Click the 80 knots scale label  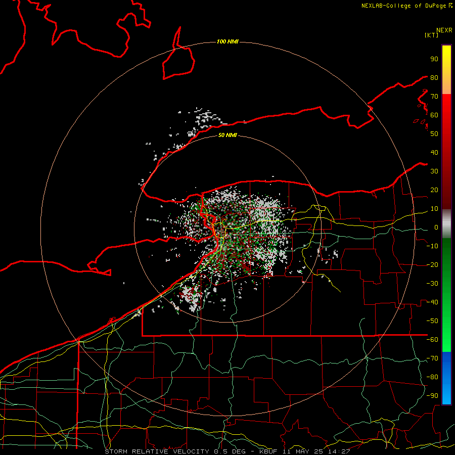point(434,77)
